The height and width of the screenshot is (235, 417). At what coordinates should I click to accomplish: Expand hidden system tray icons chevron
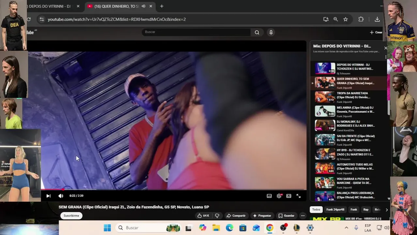click(346, 228)
